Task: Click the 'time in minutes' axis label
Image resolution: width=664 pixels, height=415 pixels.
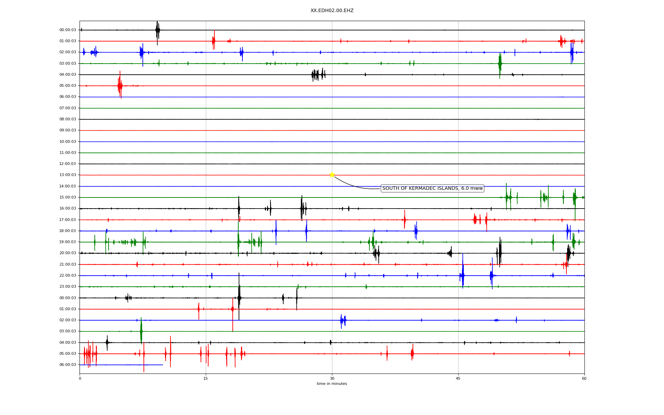Action: pyautogui.click(x=332, y=384)
